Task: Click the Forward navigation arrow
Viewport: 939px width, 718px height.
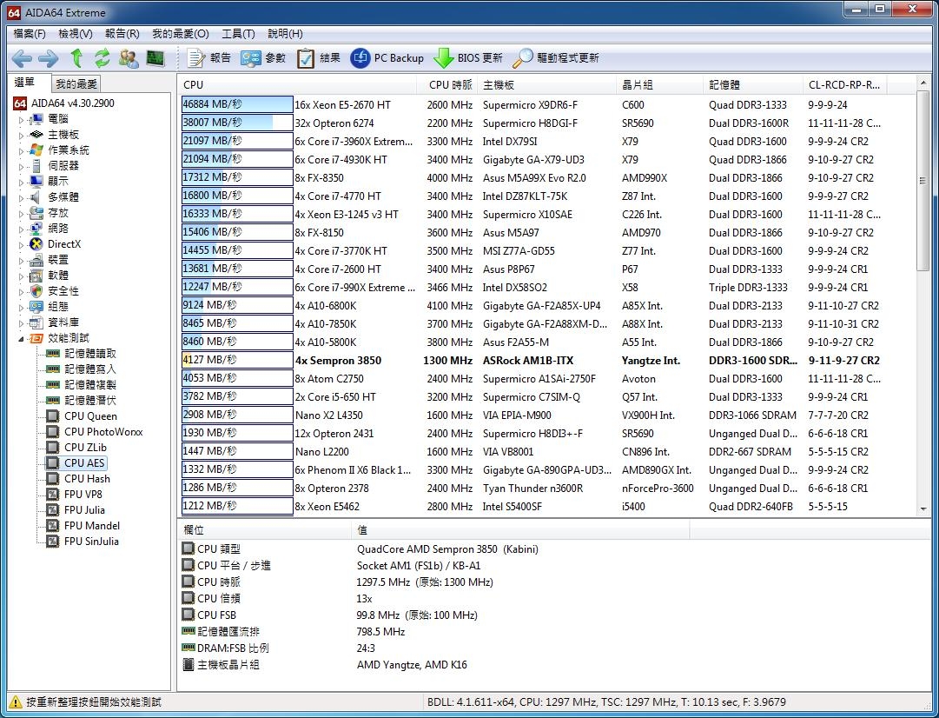Action: [49, 58]
